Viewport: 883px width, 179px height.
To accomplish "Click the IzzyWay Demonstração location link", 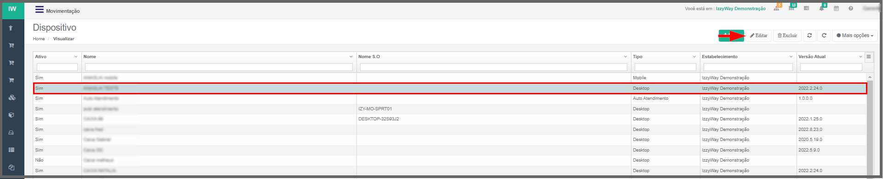I will 741,9.
